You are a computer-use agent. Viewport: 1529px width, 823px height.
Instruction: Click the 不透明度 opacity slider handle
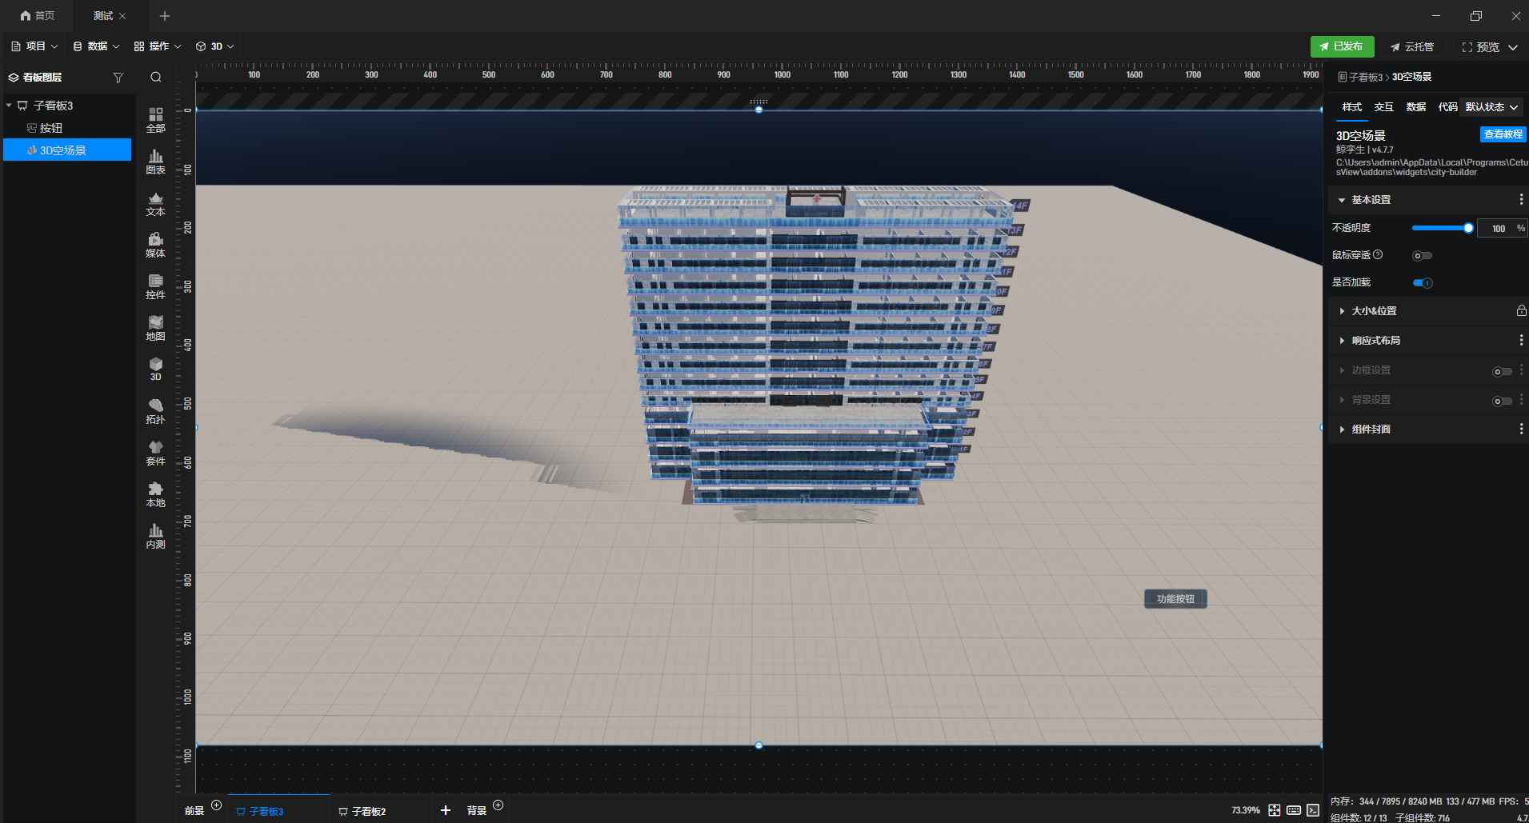1468,228
